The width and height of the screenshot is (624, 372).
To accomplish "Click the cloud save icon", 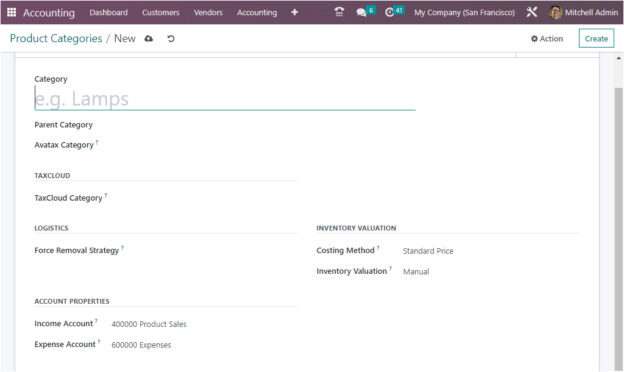I will point(149,38).
